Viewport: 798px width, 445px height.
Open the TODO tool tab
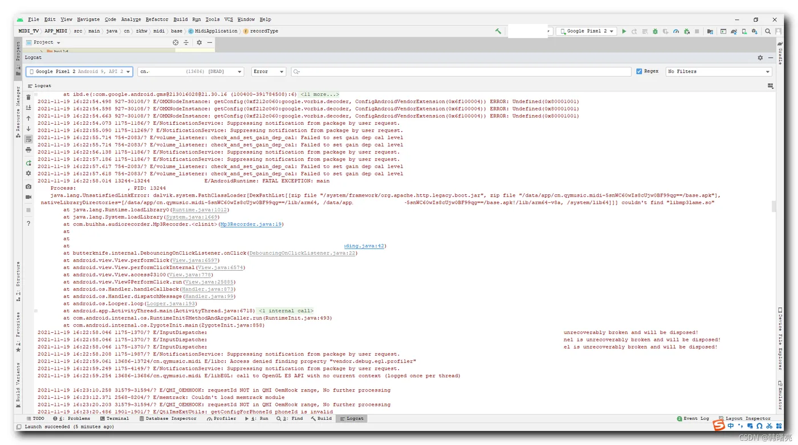click(x=35, y=418)
